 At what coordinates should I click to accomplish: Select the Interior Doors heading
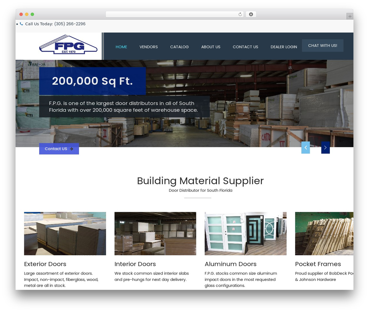pyautogui.click(x=135, y=264)
